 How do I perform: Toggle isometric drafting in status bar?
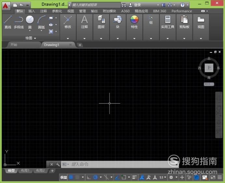[x=106, y=177]
